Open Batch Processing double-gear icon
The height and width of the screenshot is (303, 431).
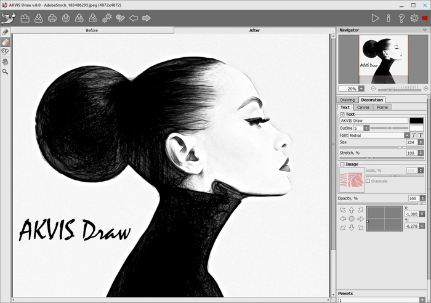(x=107, y=18)
